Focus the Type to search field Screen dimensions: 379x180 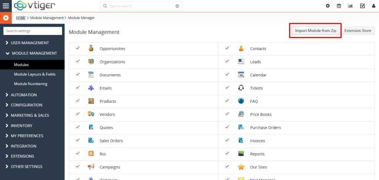point(141,6)
